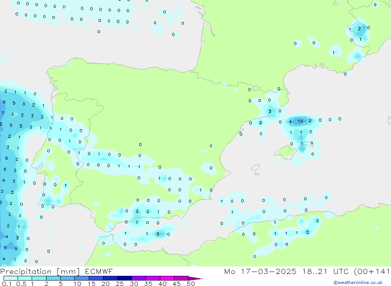
Task: Click the '17-03-2025' forecast date
Action: pyautogui.click(x=269, y=271)
